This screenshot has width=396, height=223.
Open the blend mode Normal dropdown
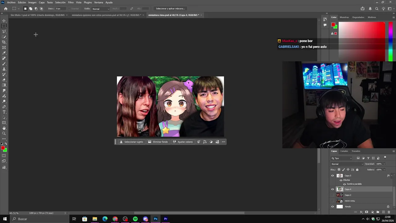(347, 164)
